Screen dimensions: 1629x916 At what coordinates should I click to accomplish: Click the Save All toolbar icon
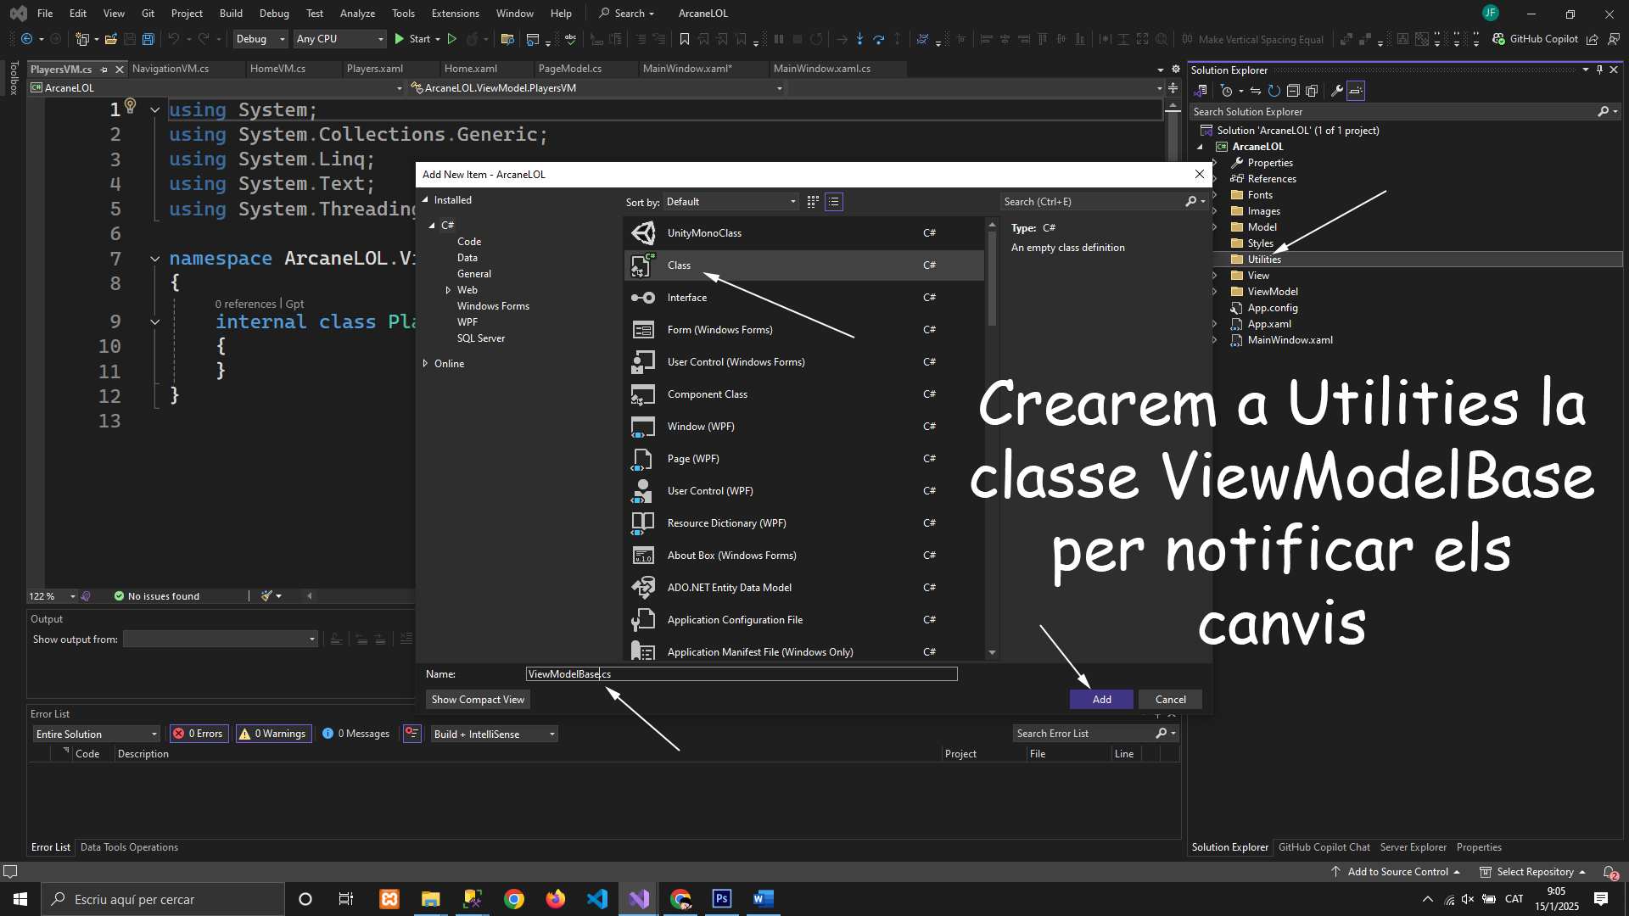tap(148, 39)
